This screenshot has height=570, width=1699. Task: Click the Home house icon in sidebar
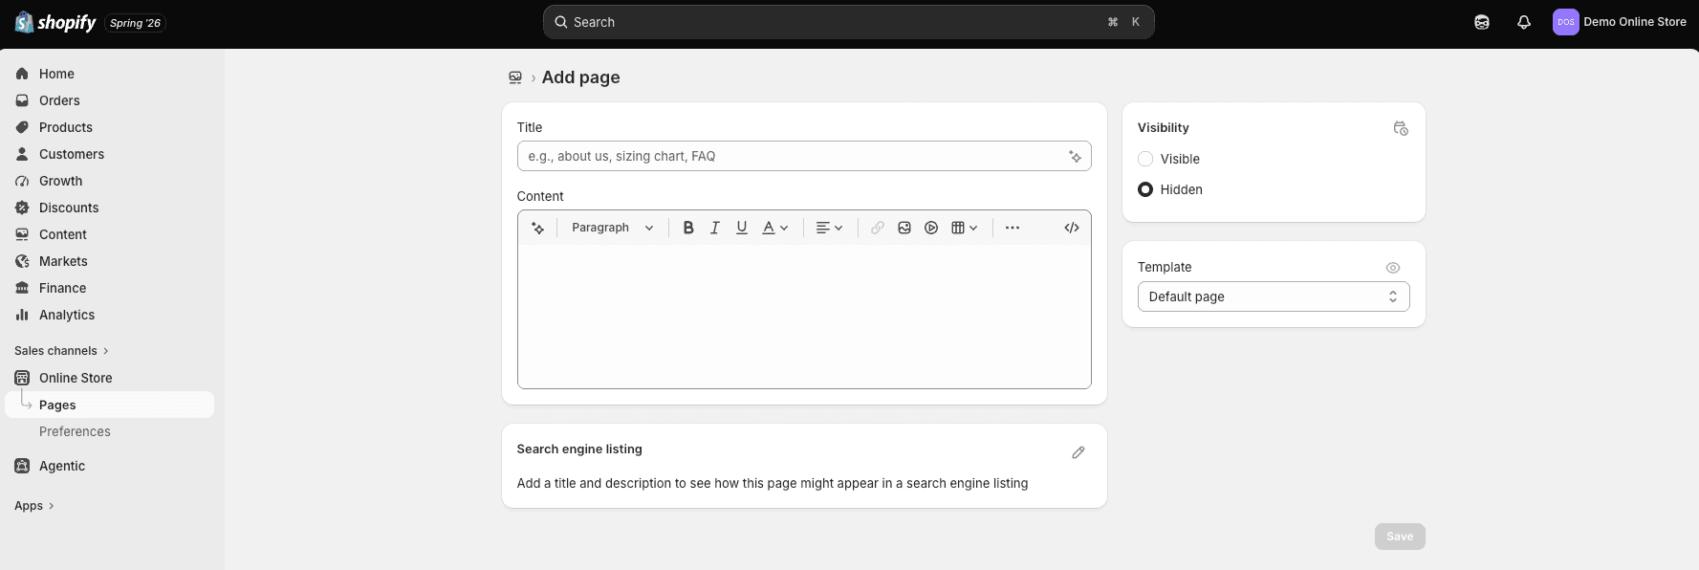click(22, 74)
